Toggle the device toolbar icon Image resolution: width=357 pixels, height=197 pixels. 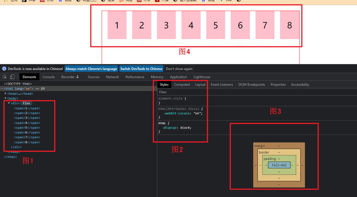tap(12, 77)
